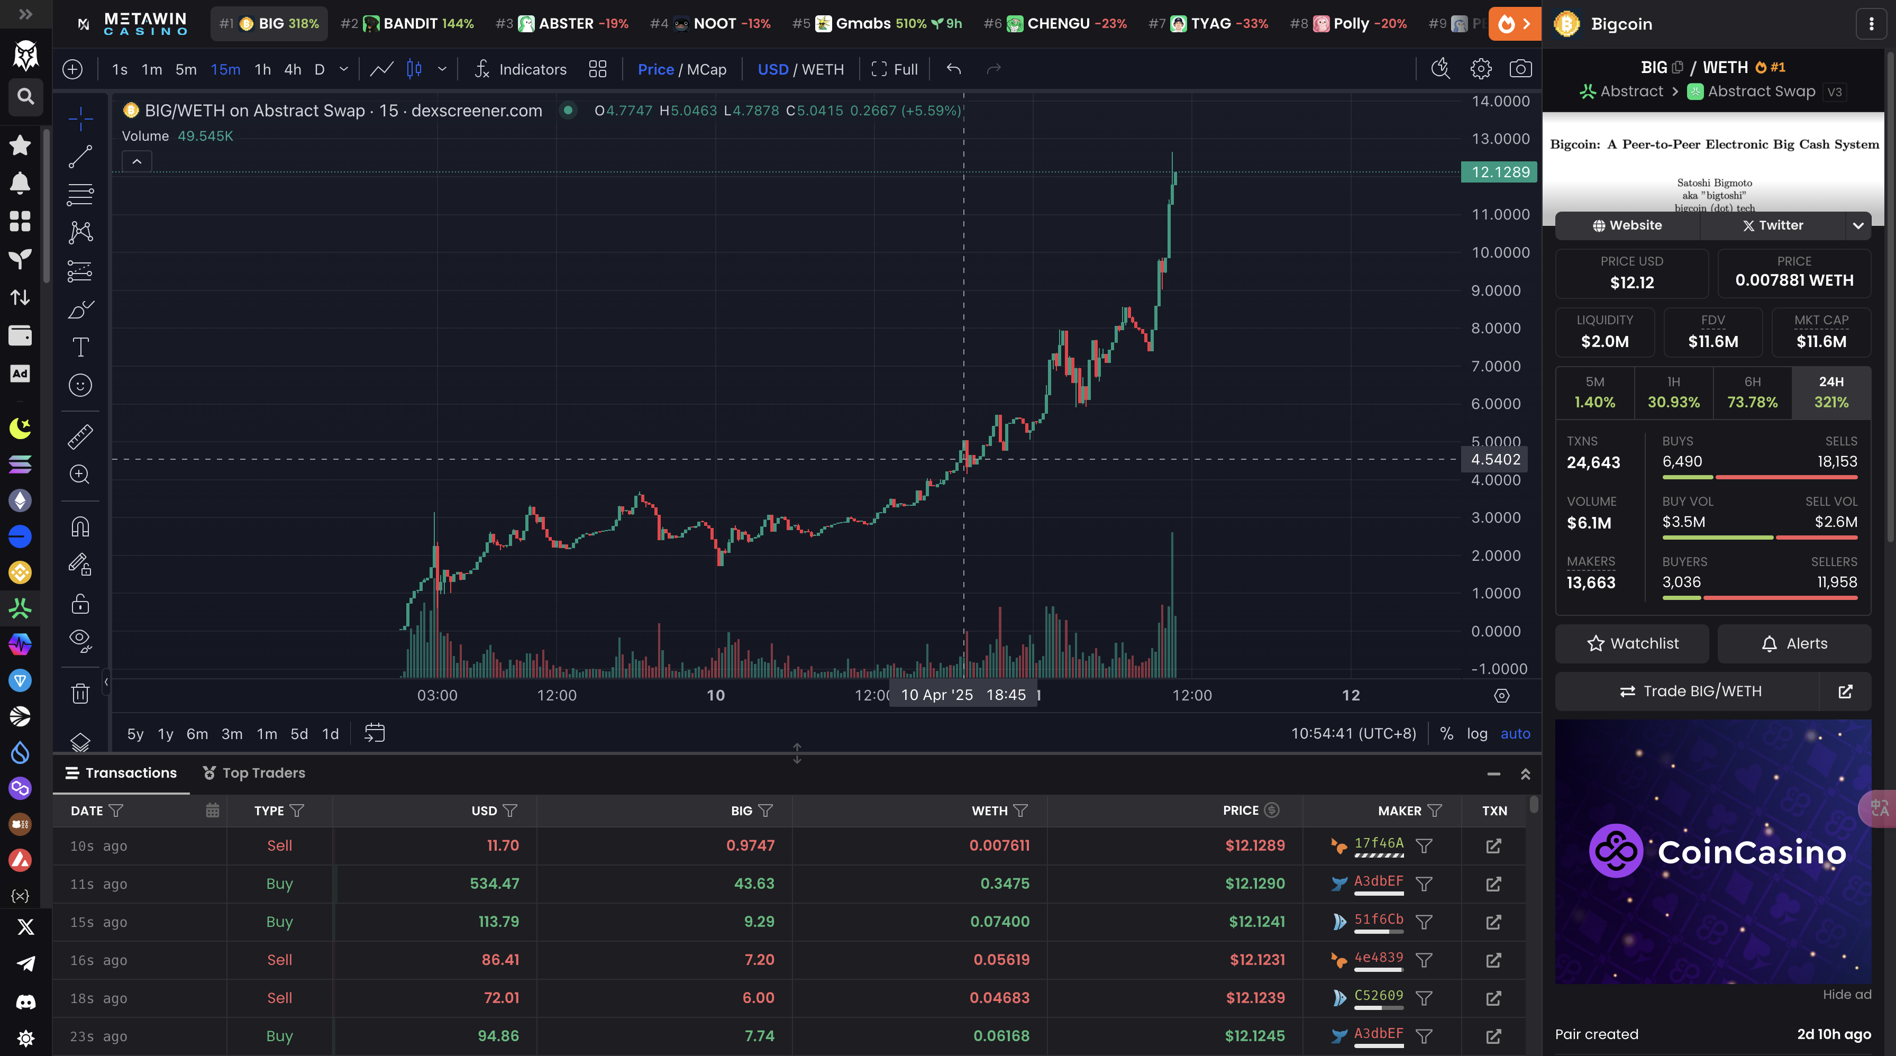The image size is (1896, 1056).
Task: Click maker address 17f46A in the transactions table
Action: click(1378, 845)
